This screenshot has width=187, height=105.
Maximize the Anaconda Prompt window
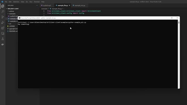[x=172, y=18]
